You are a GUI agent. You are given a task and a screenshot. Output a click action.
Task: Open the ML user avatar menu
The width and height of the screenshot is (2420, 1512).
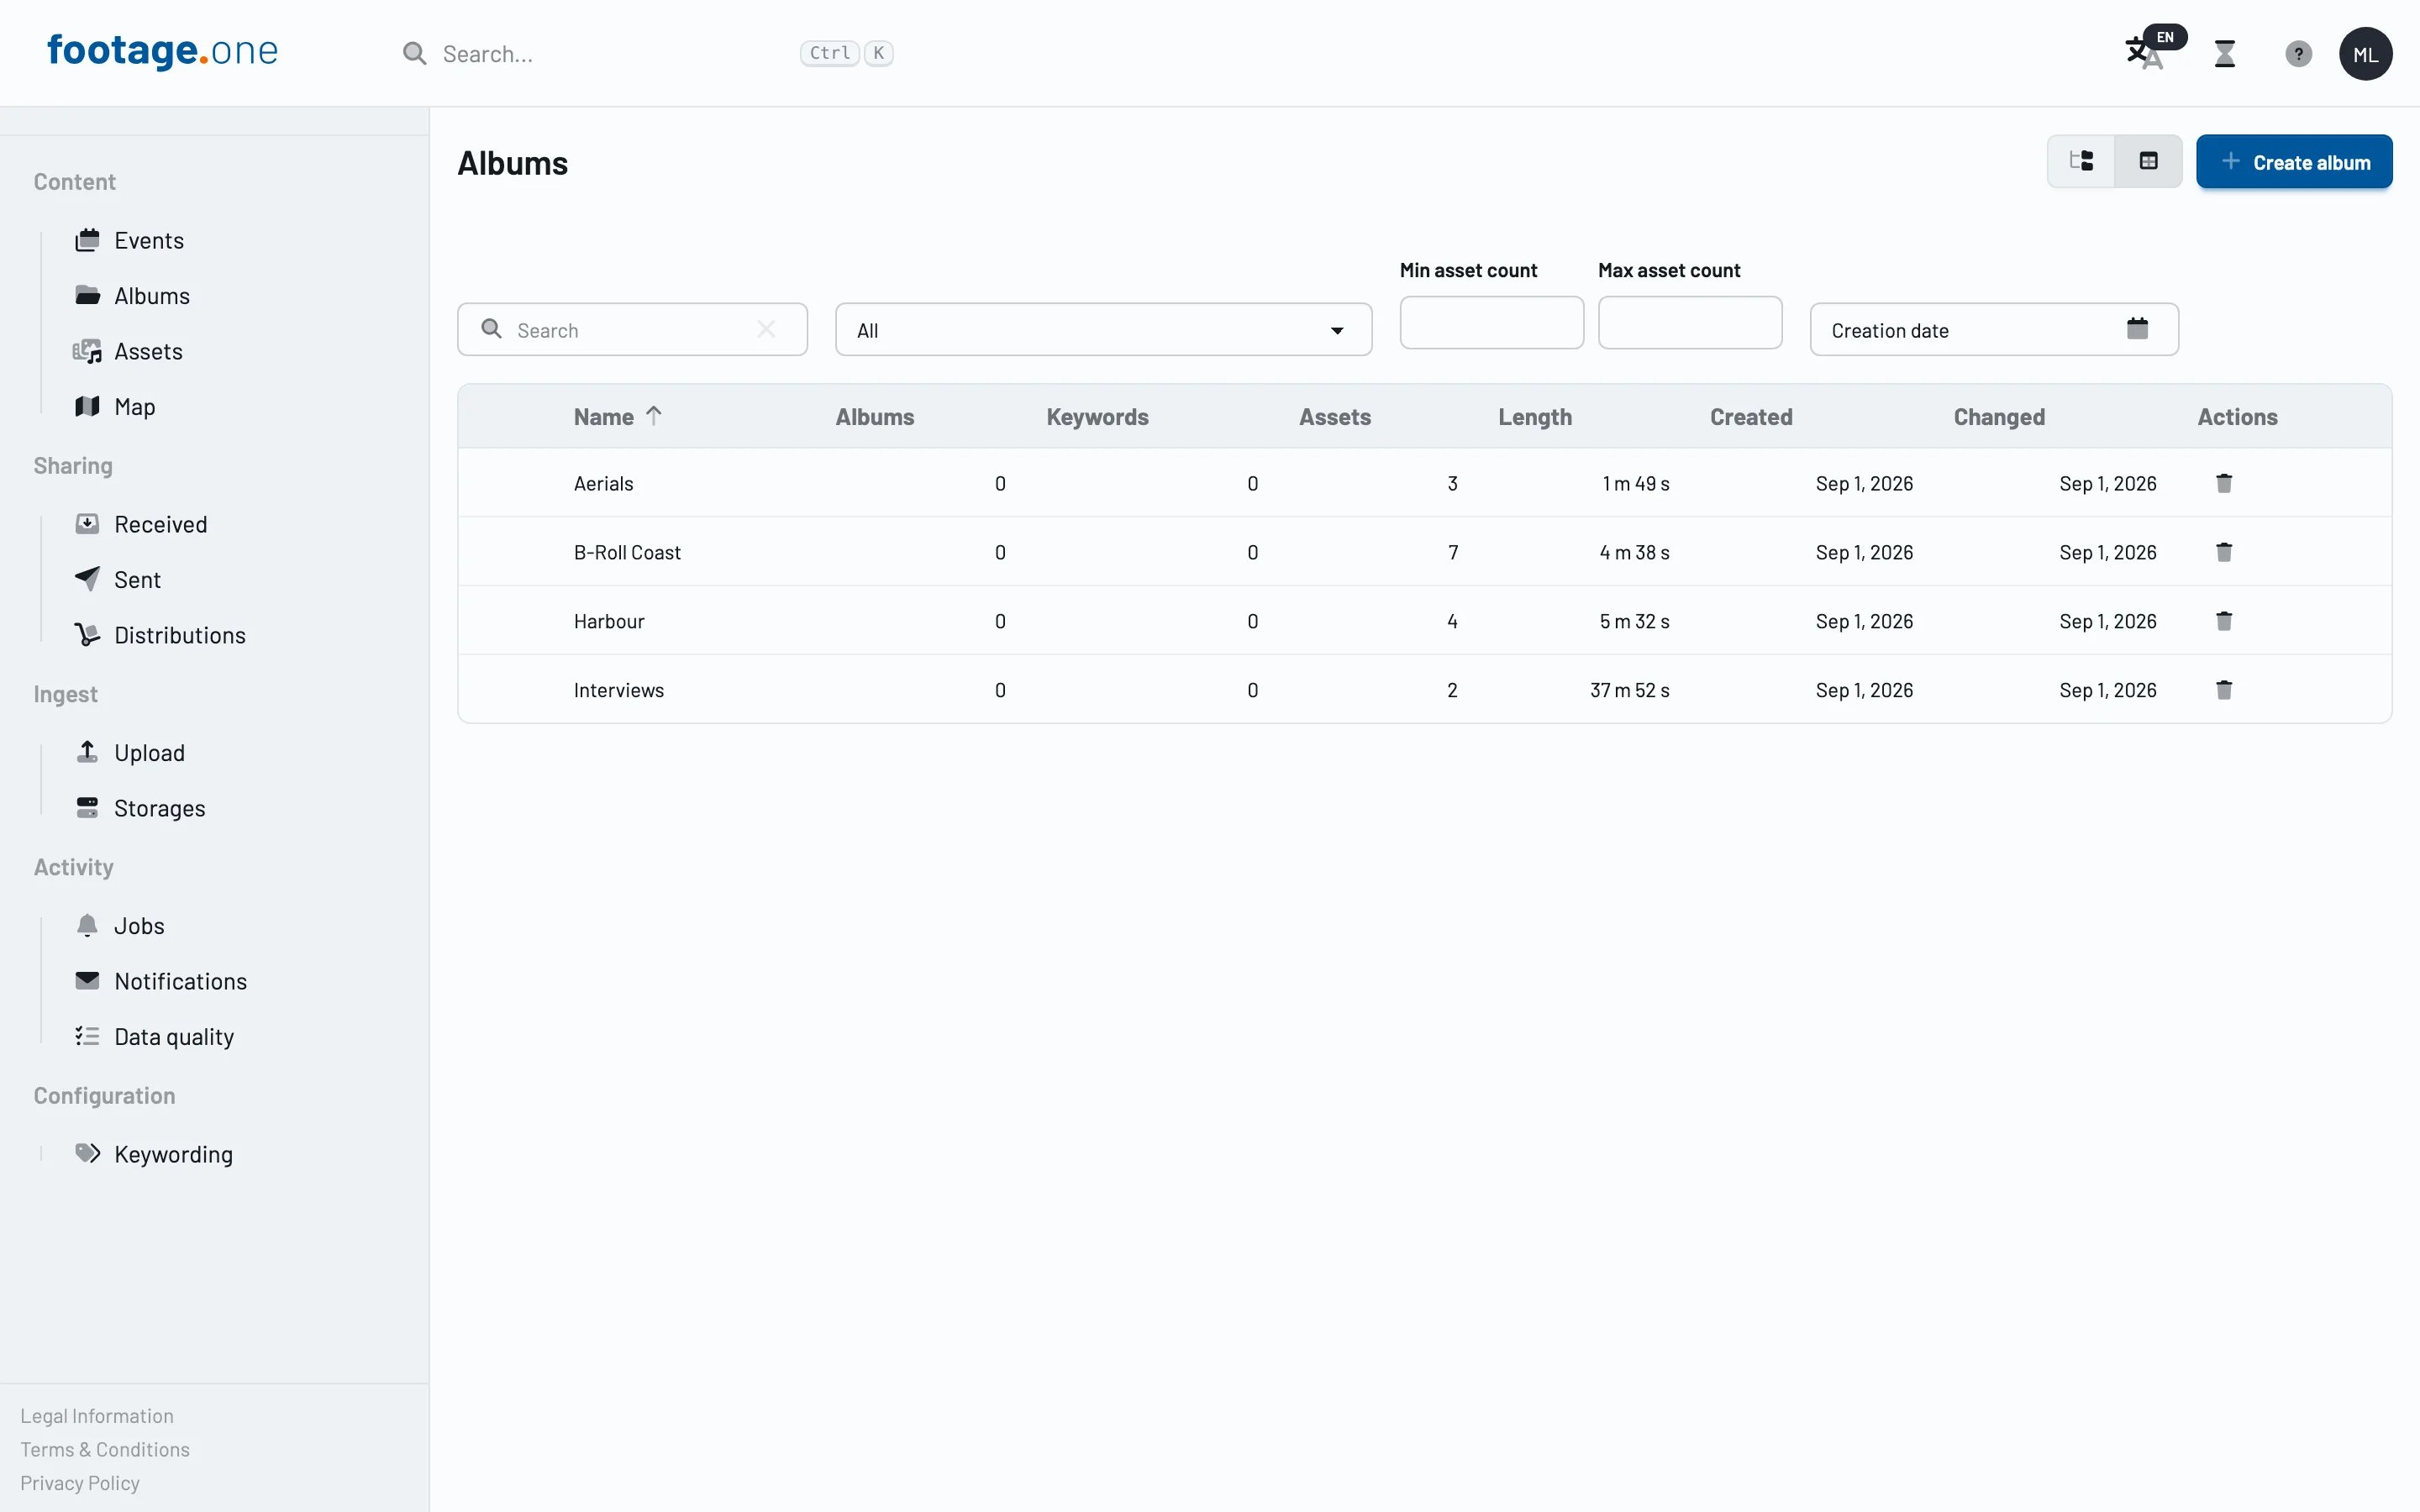coord(2365,54)
